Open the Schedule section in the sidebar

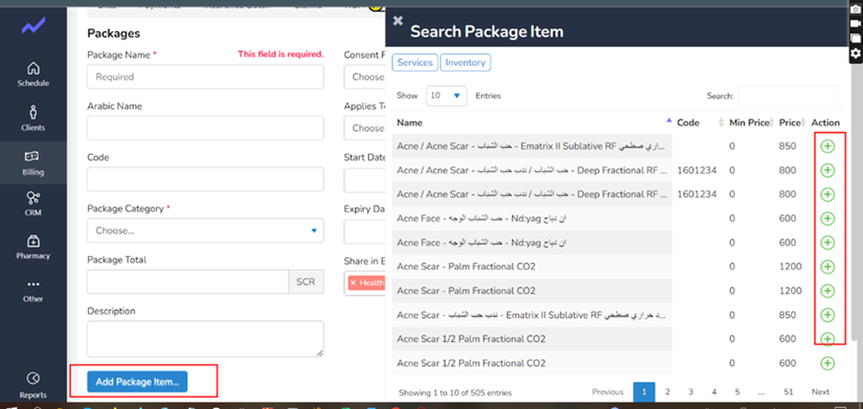[33, 74]
